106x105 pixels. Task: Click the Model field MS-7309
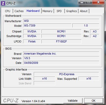pyautogui.click(x=47, y=25)
